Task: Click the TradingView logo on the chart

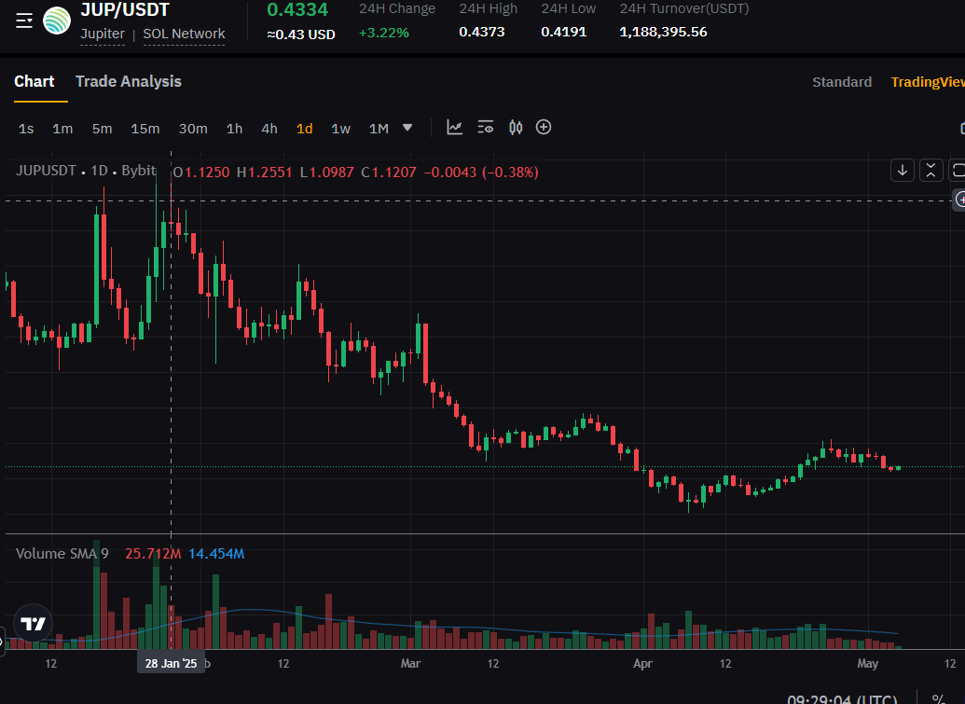Action: point(33,624)
